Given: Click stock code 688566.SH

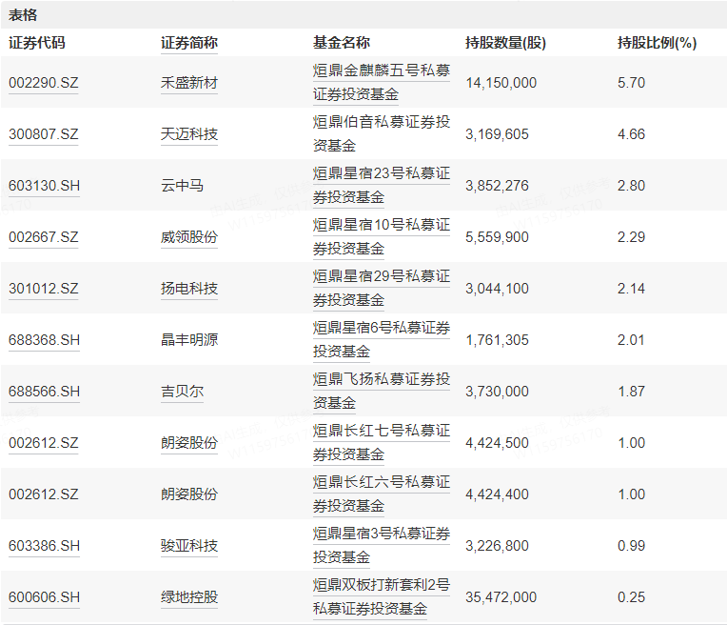Looking at the screenshot, I should coord(44,392).
